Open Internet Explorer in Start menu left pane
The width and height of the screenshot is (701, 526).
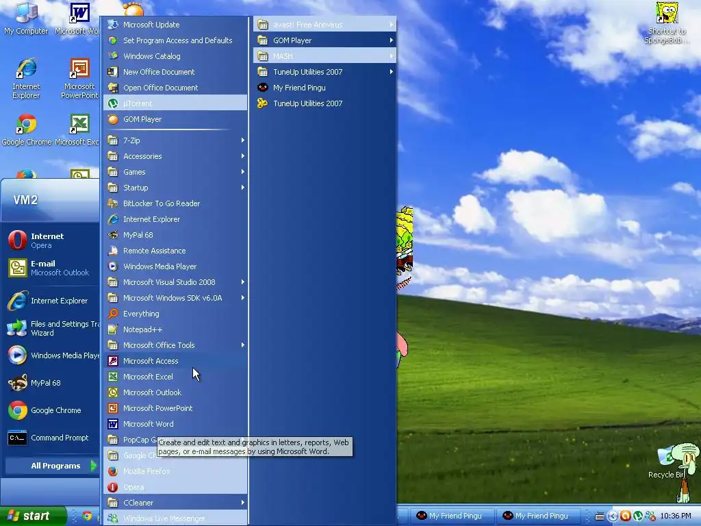point(51,301)
